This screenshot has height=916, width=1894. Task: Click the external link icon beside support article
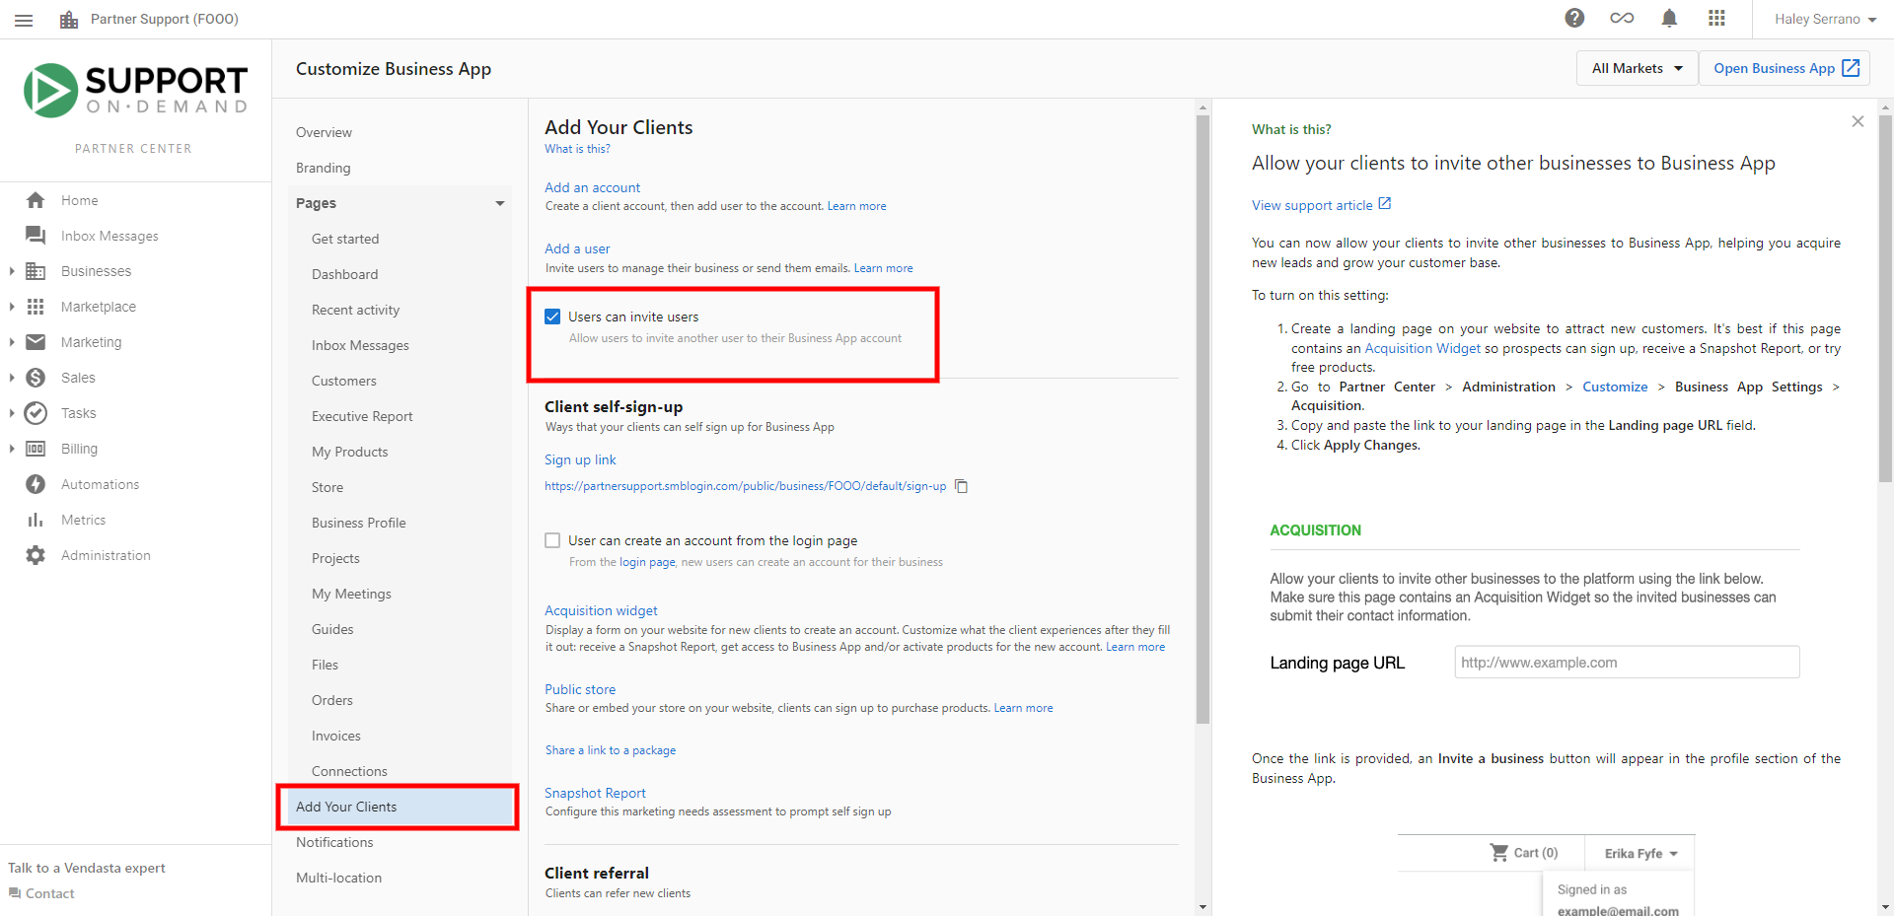click(1384, 204)
